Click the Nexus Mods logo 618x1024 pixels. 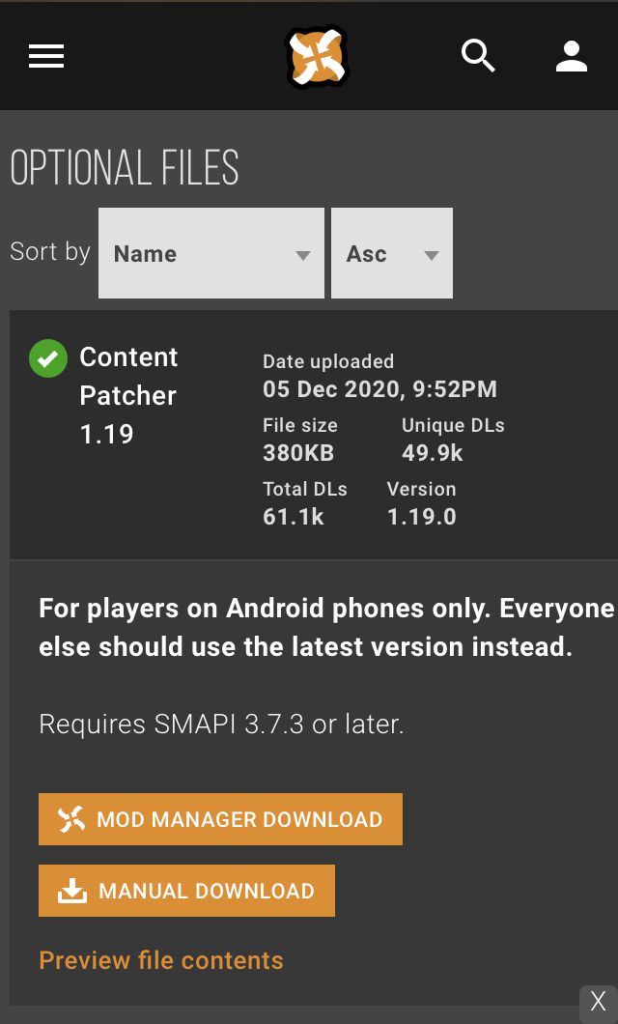[x=316, y=57]
